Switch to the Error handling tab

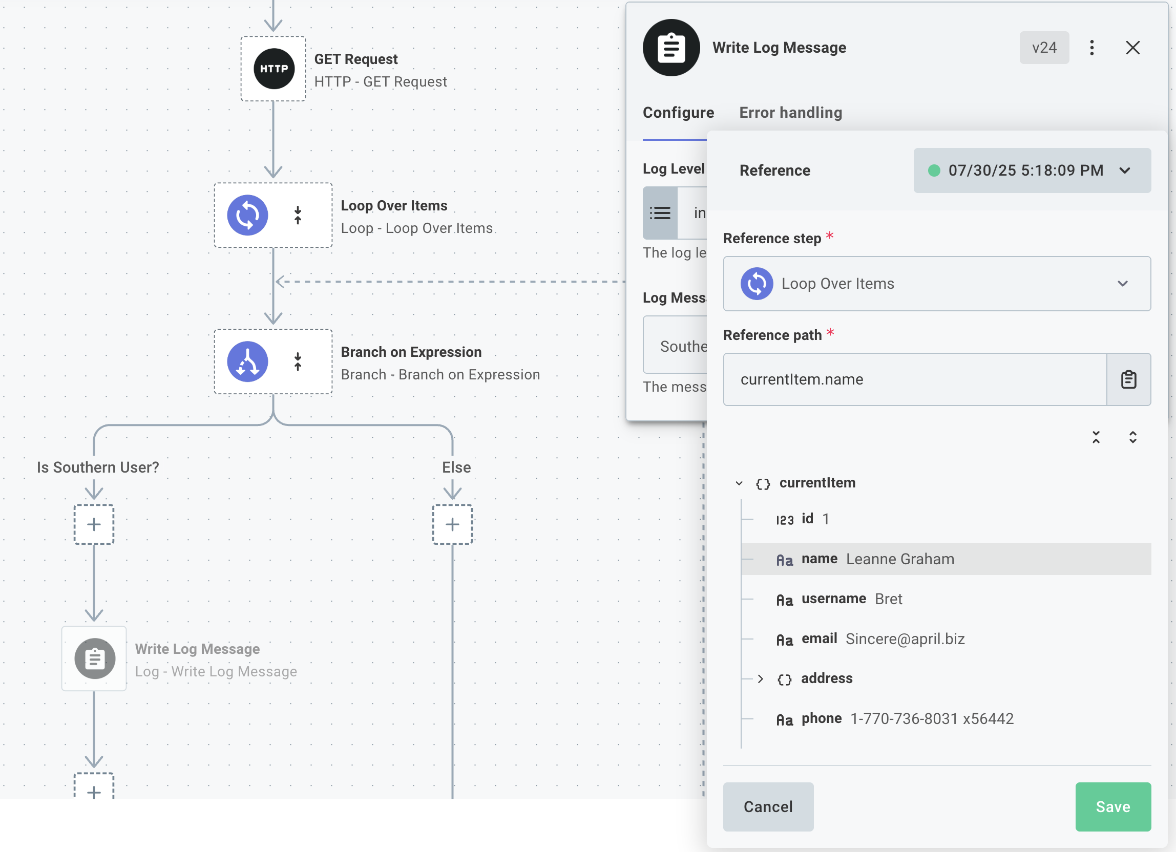pos(791,113)
